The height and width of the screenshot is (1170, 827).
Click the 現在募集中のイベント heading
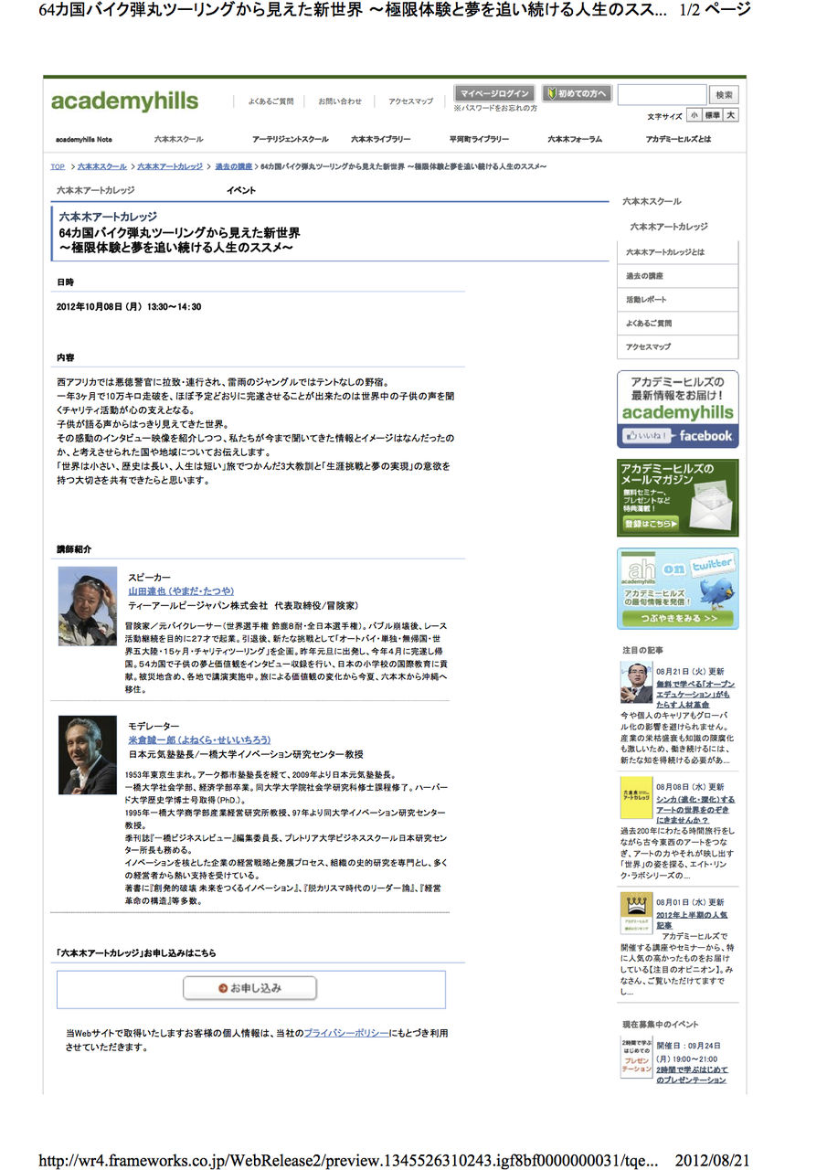coord(661,1025)
